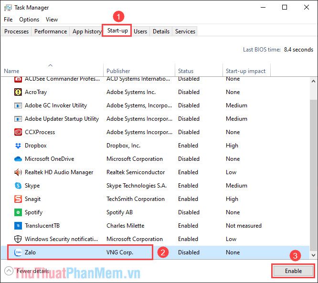Click Dropbox's High impact cell
318x283 pixels.
pos(232,146)
